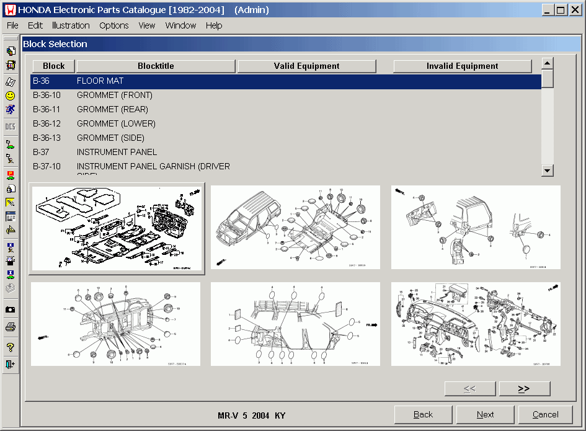Screen dimensions: 586x431
Task: Select the B-37 INSTRUMENT PANEL row
Action: point(285,152)
